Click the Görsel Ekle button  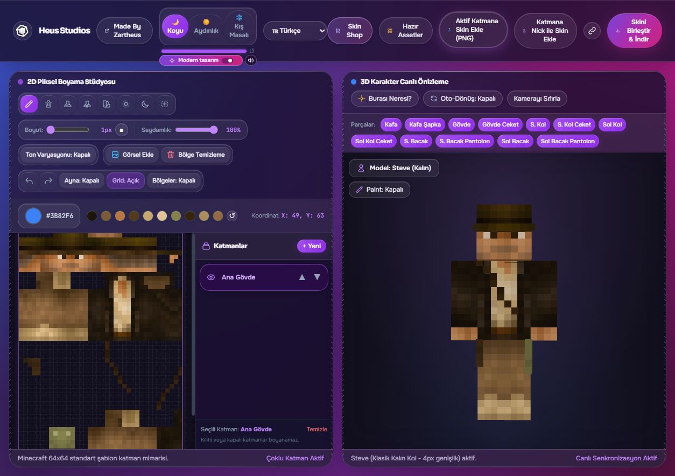click(132, 155)
